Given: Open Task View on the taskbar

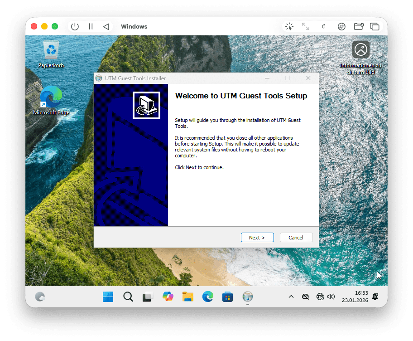Looking at the screenshot, I should [148, 297].
